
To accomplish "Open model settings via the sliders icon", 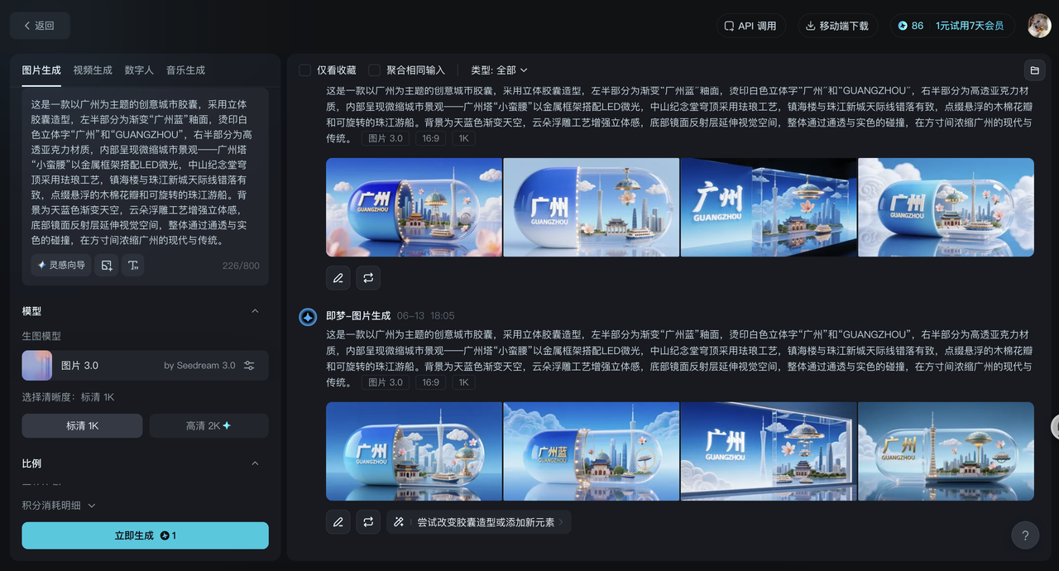I will tap(249, 364).
